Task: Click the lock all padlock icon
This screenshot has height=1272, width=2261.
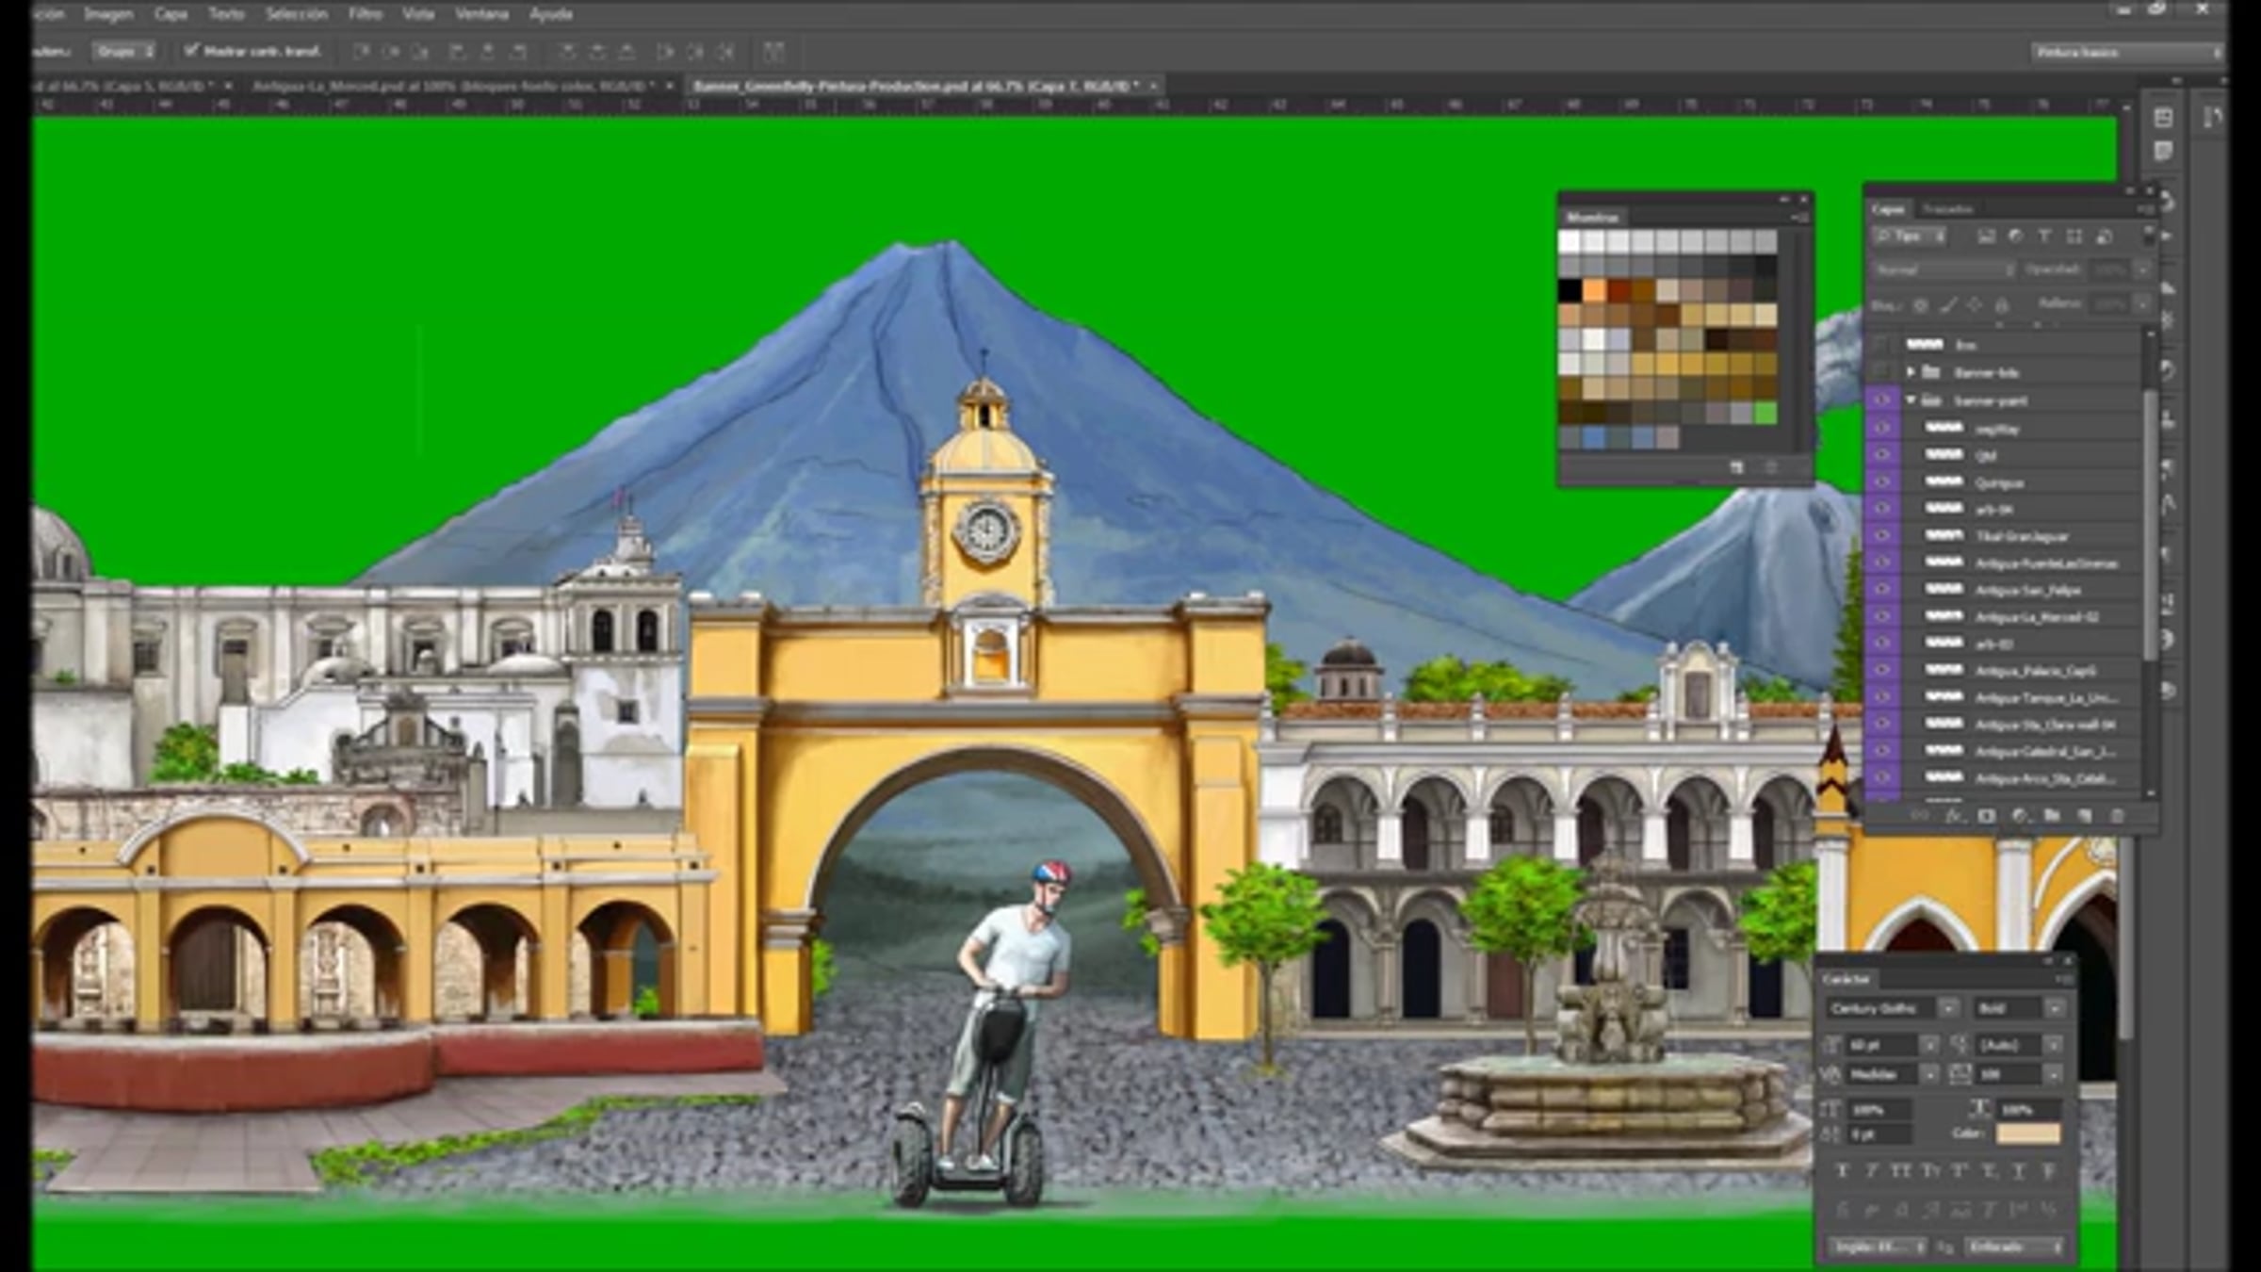Action: pos(2002,305)
